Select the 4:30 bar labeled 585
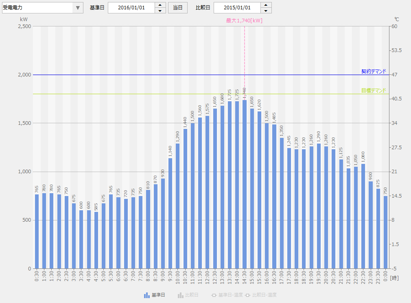411x303 pixels. pyautogui.click(x=96, y=240)
